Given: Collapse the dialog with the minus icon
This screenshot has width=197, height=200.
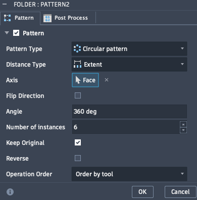Looking at the screenshot, I should tap(5, 4).
